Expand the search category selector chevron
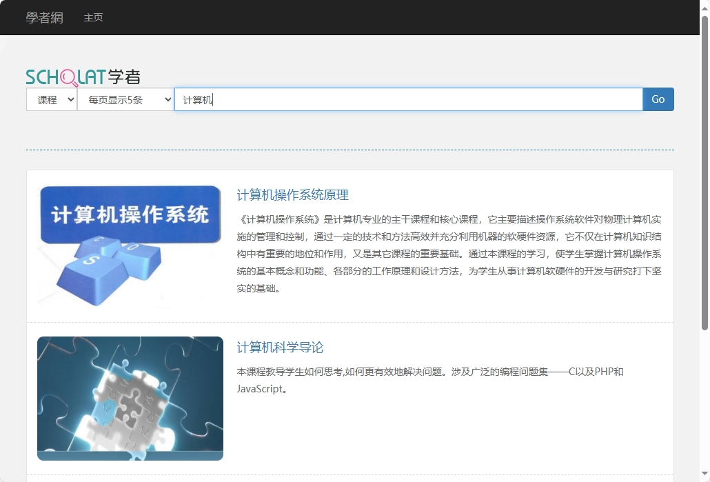 (x=72, y=99)
